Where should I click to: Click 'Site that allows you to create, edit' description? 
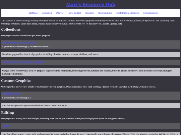(90, 134)
